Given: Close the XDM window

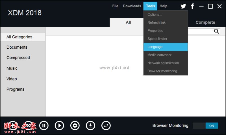Looking at the screenshot, I should coord(220,6).
